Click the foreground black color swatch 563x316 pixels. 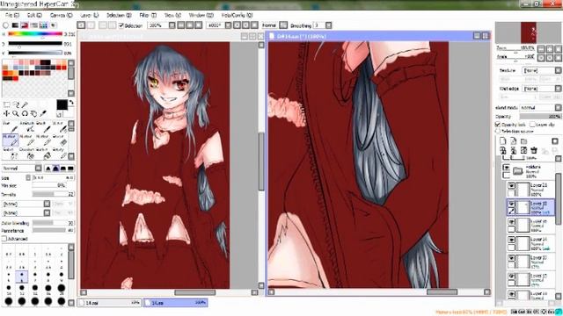(x=62, y=104)
